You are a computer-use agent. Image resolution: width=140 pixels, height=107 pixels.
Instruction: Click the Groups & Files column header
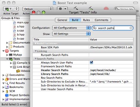15,18
